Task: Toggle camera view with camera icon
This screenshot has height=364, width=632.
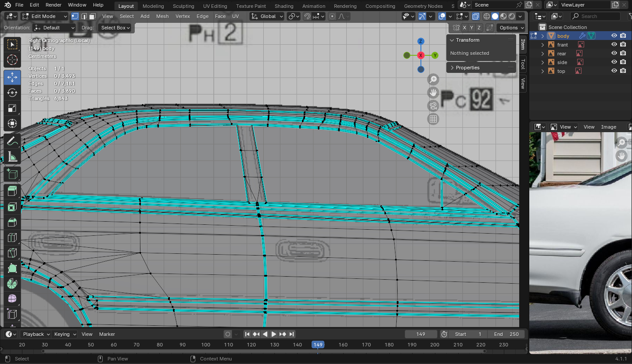Action: (433, 106)
